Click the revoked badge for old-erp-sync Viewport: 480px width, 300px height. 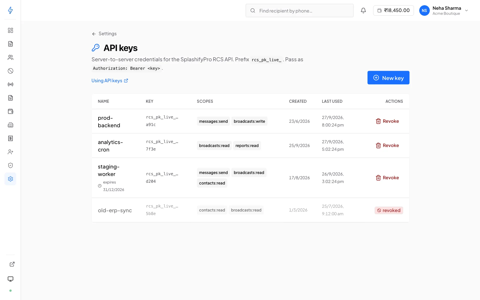tap(389, 210)
